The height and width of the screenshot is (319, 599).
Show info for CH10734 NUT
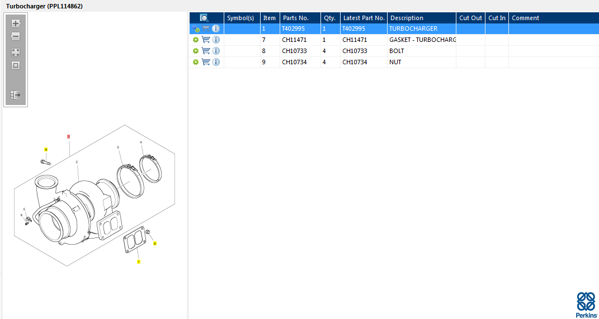coord(216,62)
